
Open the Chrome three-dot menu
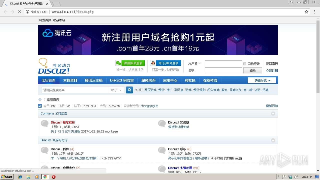click(315, 12)
